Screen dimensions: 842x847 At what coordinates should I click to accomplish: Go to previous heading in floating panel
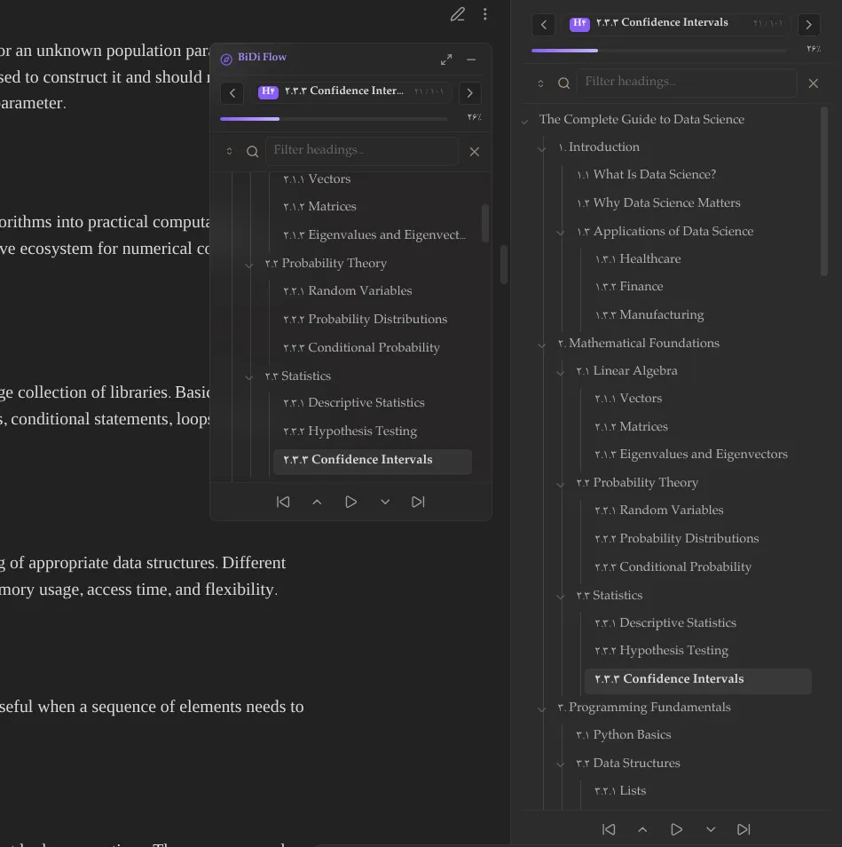232,93
